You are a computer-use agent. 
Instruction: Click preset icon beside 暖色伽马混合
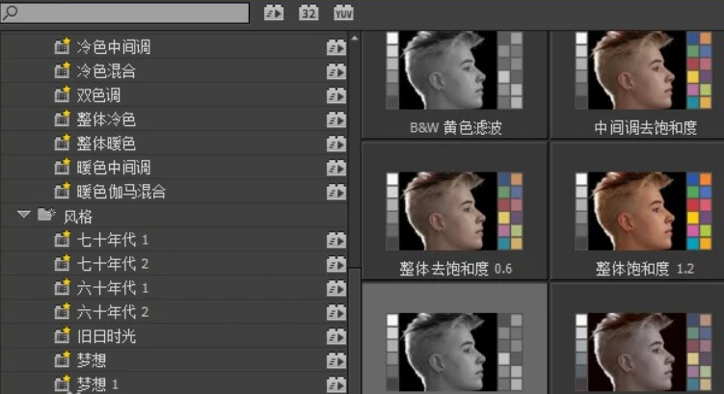click(62, 191)
